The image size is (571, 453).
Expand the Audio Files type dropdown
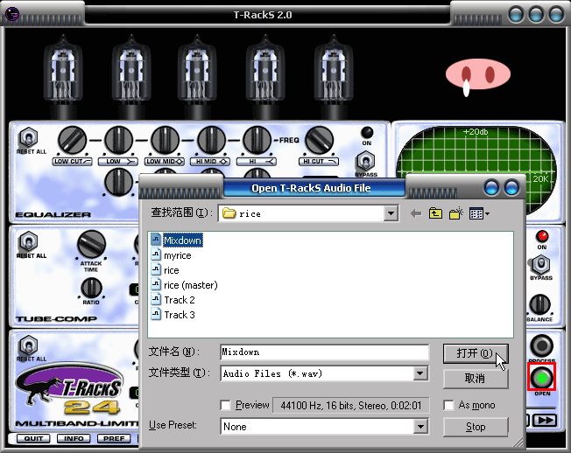[x=419, y=373]
